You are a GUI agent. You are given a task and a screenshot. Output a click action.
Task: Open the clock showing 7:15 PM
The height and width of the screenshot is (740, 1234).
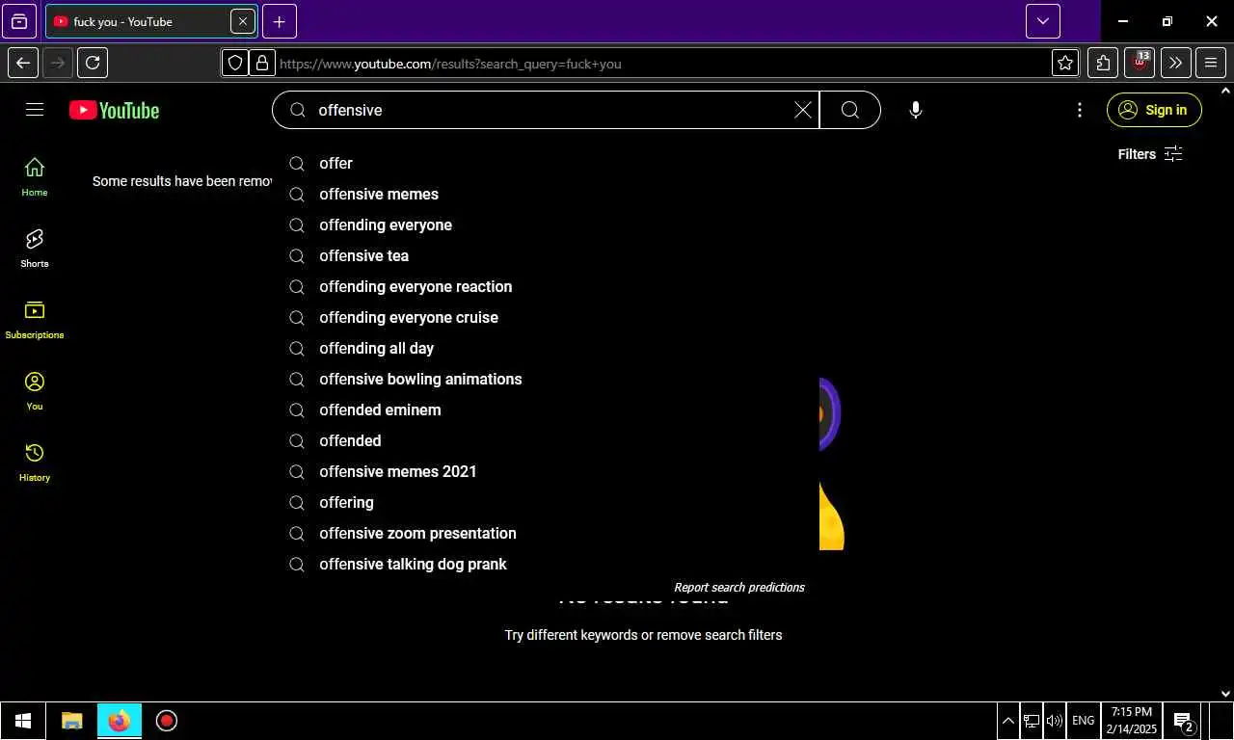(1132, 721)
